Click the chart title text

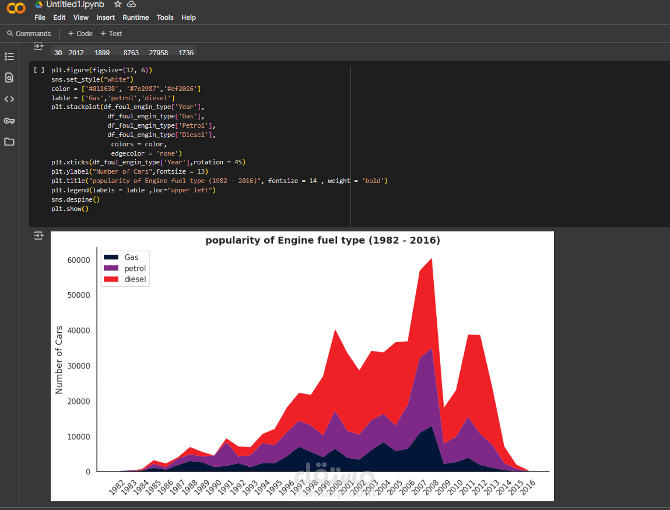point(322,240)
